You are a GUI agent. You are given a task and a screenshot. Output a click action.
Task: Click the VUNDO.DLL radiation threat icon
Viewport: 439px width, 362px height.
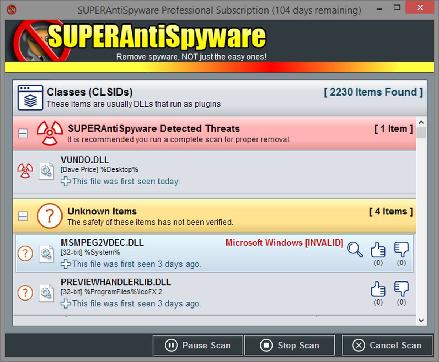point(25,171)
